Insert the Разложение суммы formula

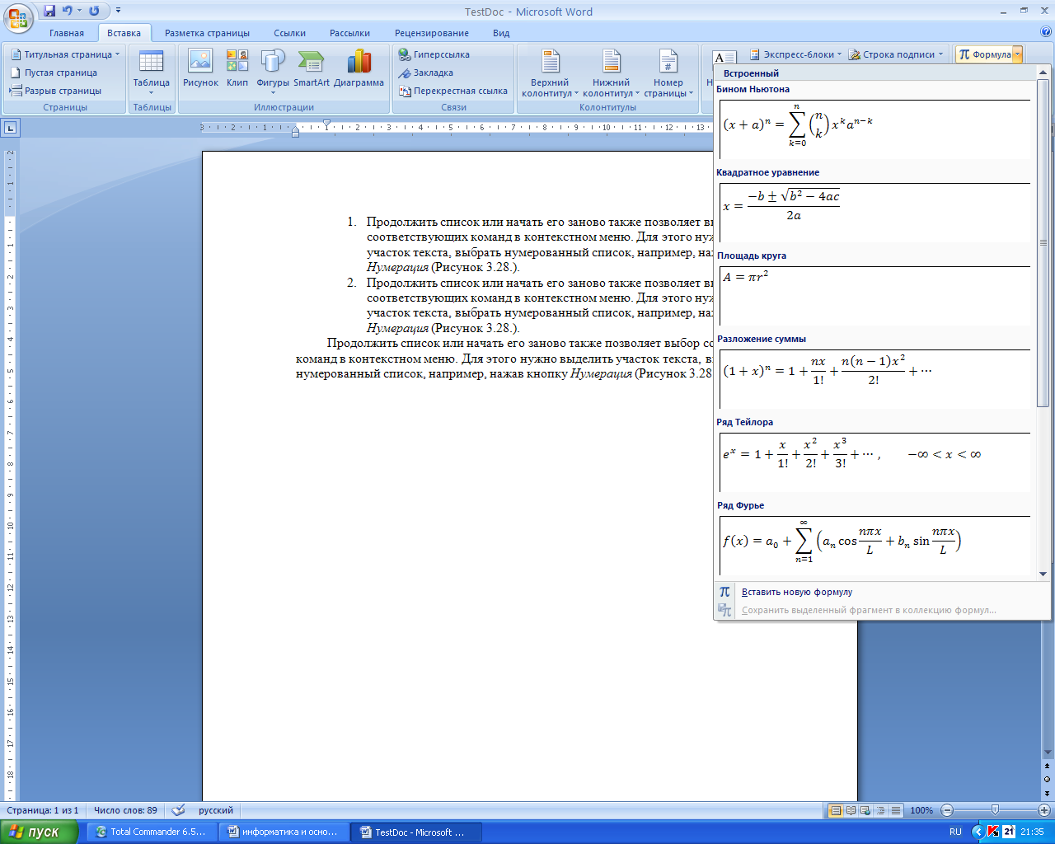click(874, 378)
